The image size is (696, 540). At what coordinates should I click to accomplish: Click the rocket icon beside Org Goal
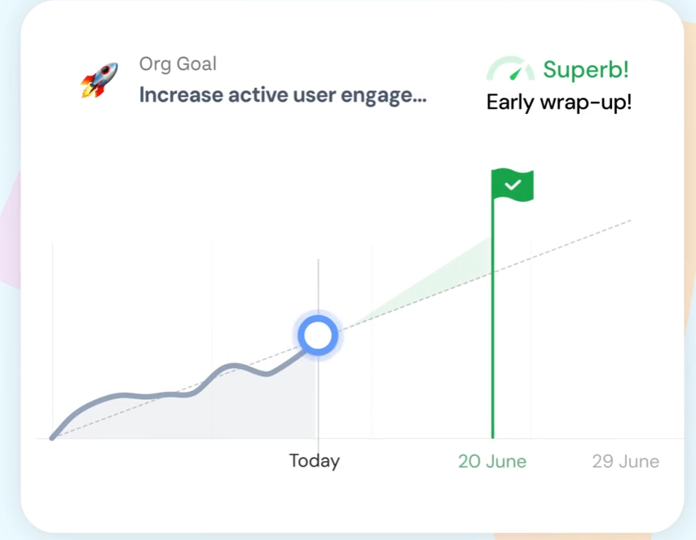pos(99,80)
